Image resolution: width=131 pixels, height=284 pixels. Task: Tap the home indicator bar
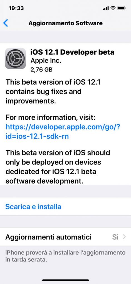click(x=66, y=280)
